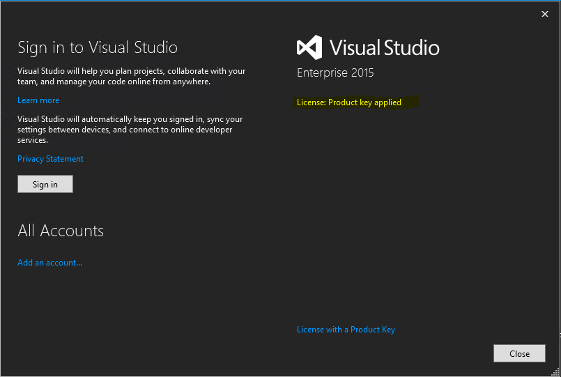This screenshot has height=377, width=561.
Task: Click the Sign in button
Action: pos(45,184)
